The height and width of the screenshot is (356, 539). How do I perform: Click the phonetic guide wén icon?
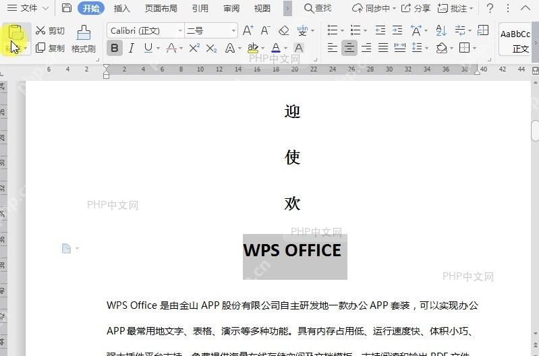tap(302, 30)
